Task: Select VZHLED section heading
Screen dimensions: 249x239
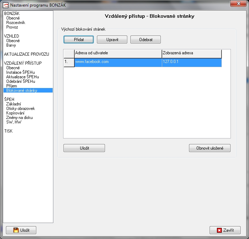Action: 12,36
